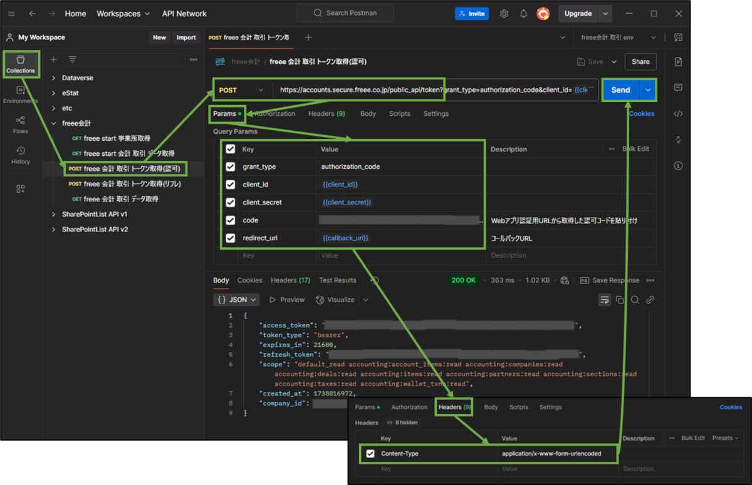This screenshot has height=485, width=752.
Task: Open response more options ellipsis
Action: click(x=650, y=280)
